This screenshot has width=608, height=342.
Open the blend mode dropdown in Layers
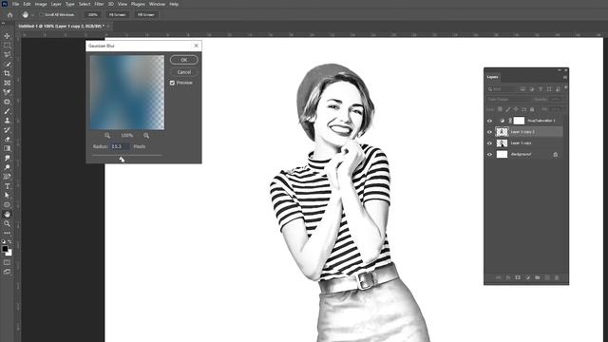tap(510, 99)
